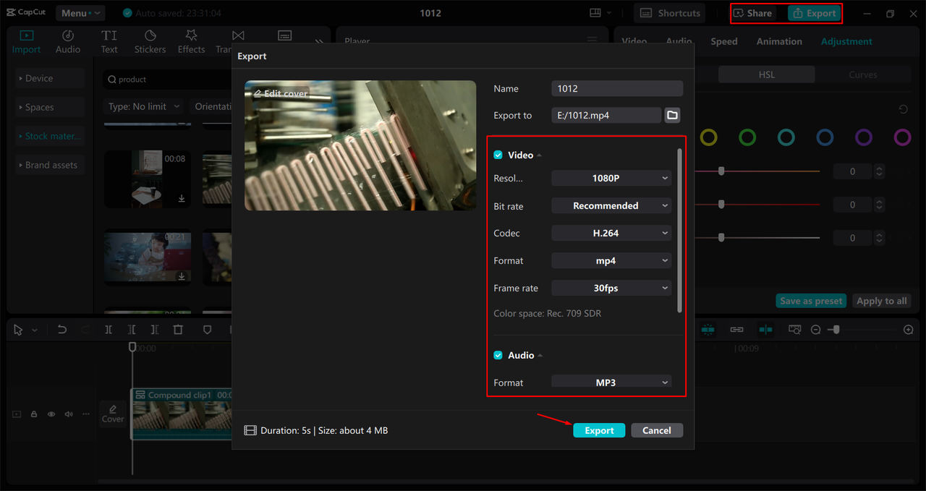
Task: Switch to the Stickers tab
Action: 150,42
